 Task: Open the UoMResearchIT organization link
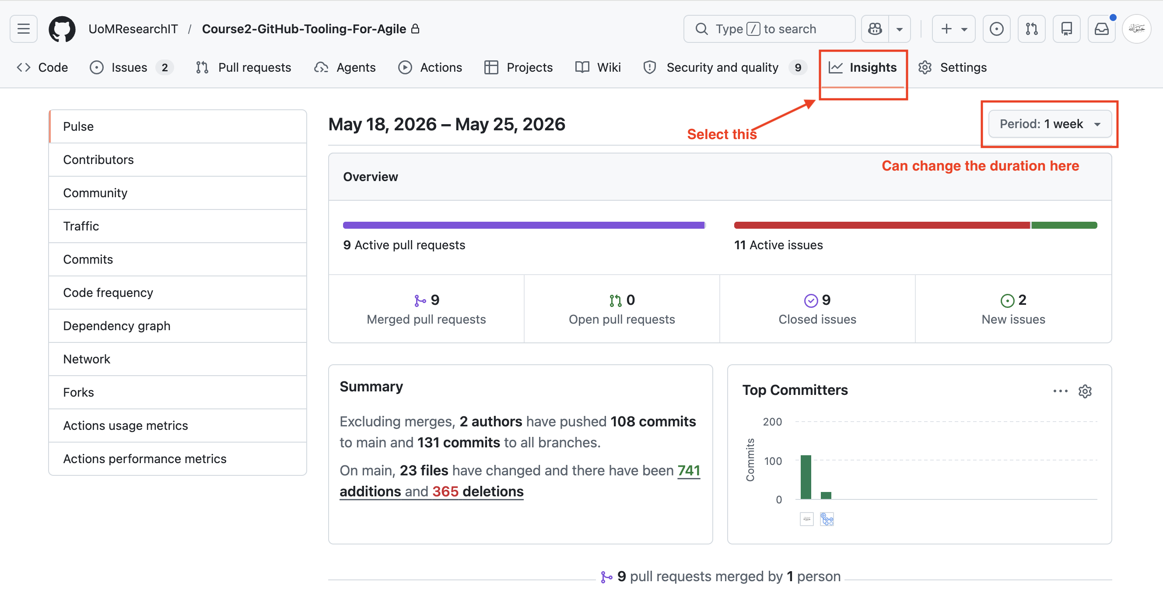click(x=133, y=29)
